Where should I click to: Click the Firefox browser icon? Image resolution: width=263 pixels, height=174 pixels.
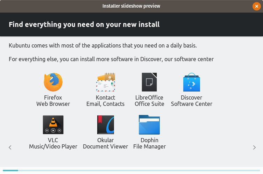click(x=53, y=82)
